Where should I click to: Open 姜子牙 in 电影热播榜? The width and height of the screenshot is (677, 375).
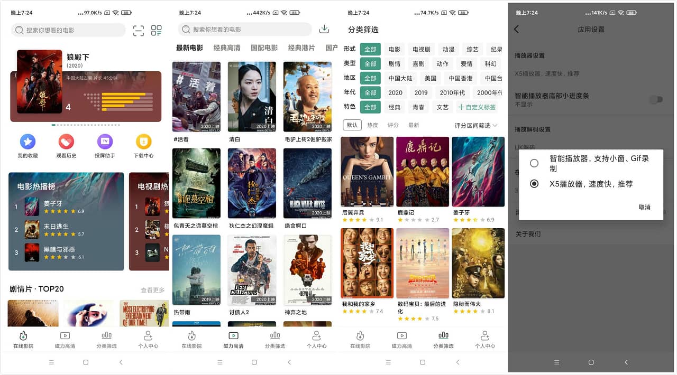(66, 207)
